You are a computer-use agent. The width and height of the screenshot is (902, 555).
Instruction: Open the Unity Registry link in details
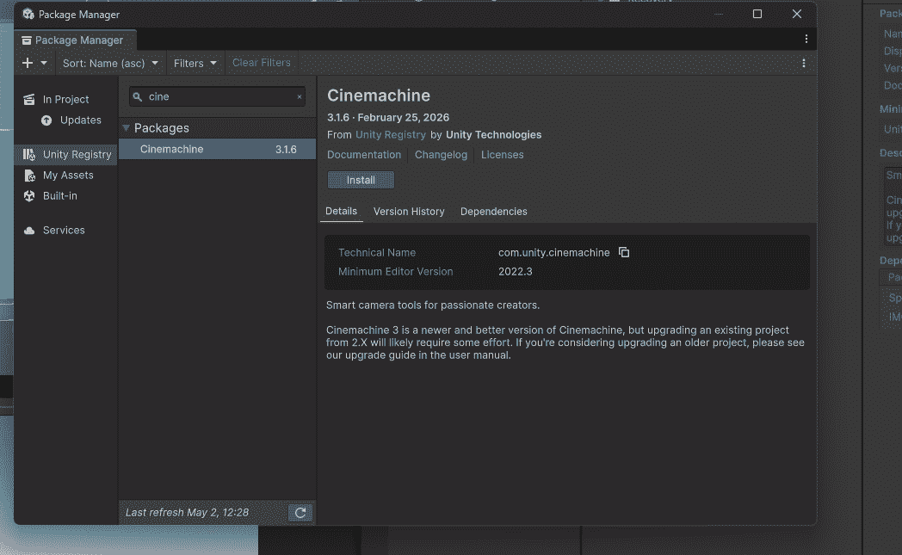[x=390, y=134]
